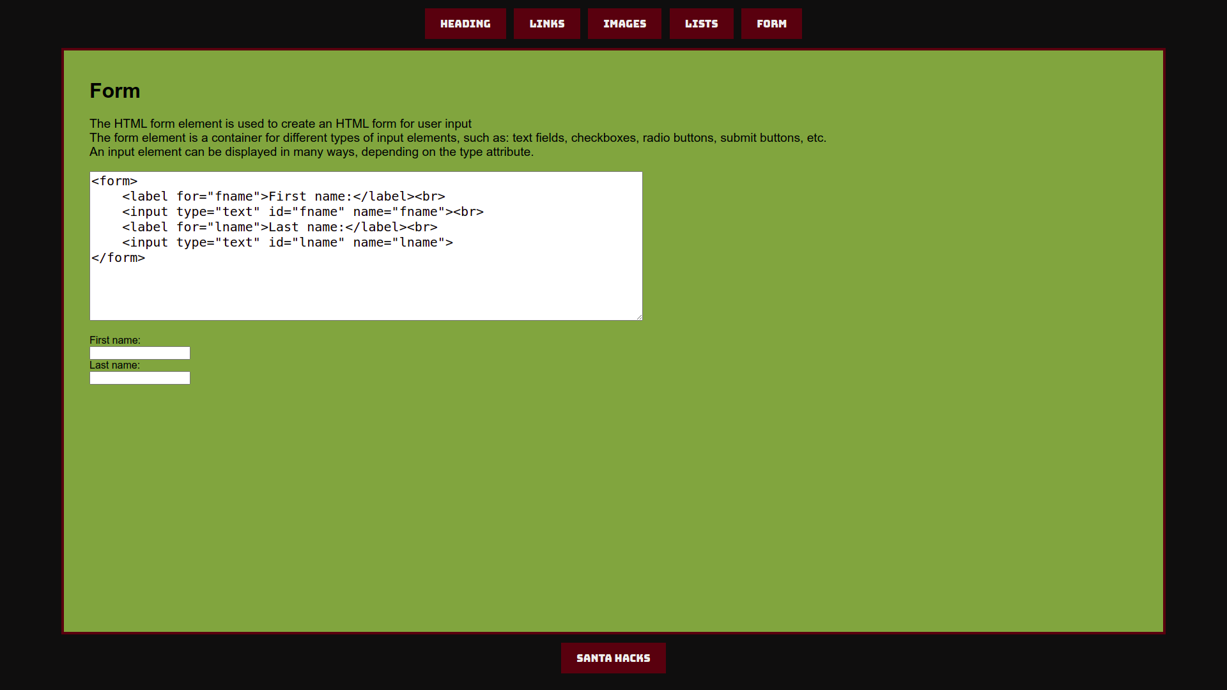1227x690 pixels.
Task: Grab the textarea resize handle corner
Action: coord(638,317)
